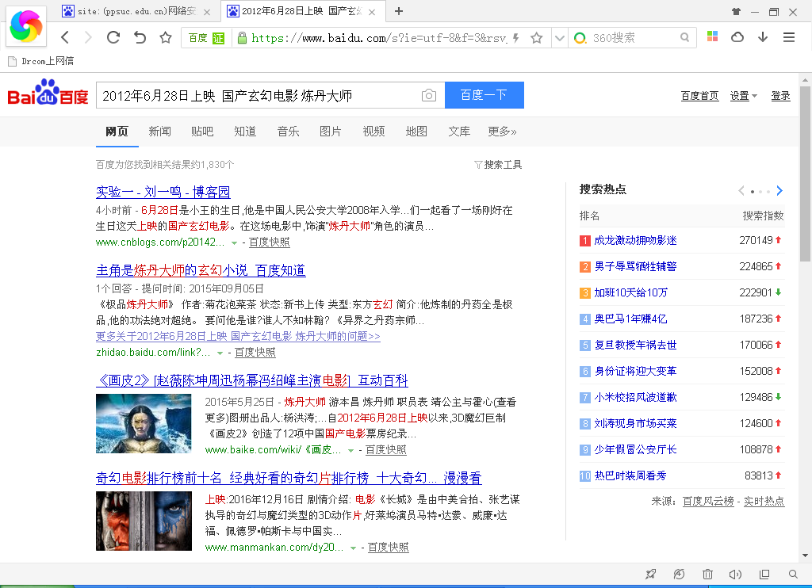812x588 pixels.
Task: Reload the page with the refresh icon
Action: (x=113, y=37)
